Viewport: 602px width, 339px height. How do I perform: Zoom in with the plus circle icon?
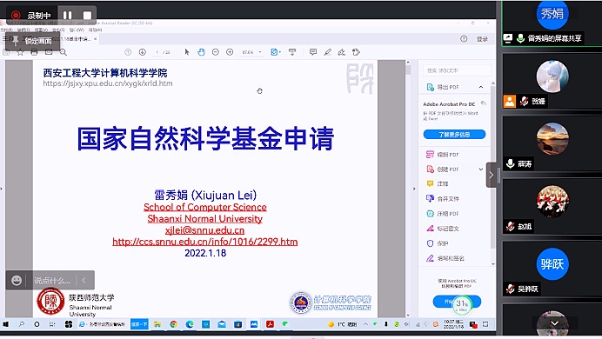pyautogui.click(x=230, y=52)
